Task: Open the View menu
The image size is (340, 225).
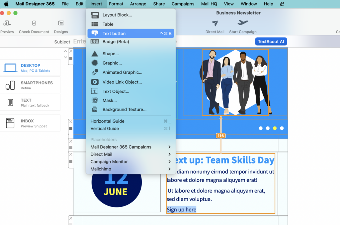Action: pos(229,4)
